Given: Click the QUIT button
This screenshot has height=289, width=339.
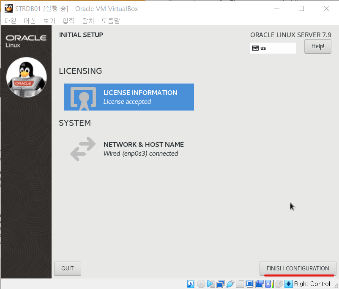Looking at the screenshot, I should click(x=68, y=268).
